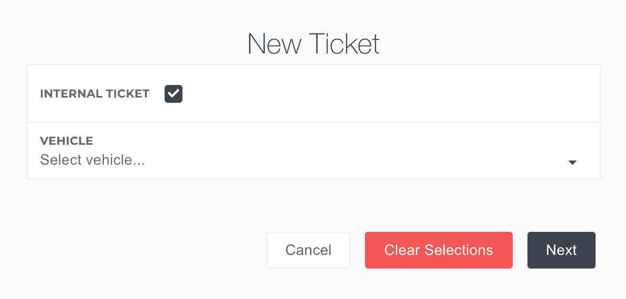Click the INTERNAL TICKET label text

click(x=95, y=94)
